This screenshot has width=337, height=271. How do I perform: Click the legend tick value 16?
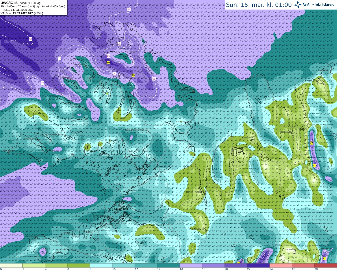click(181, 269)
